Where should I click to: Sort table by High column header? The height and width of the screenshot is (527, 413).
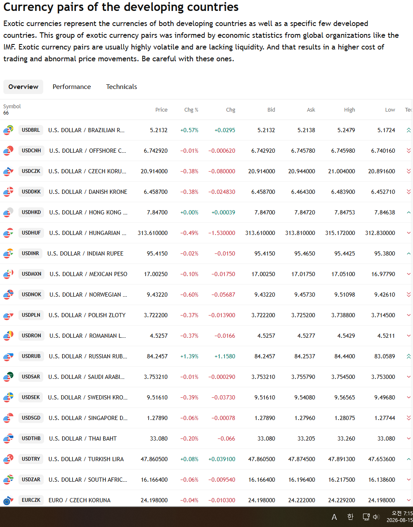[350, 110]
